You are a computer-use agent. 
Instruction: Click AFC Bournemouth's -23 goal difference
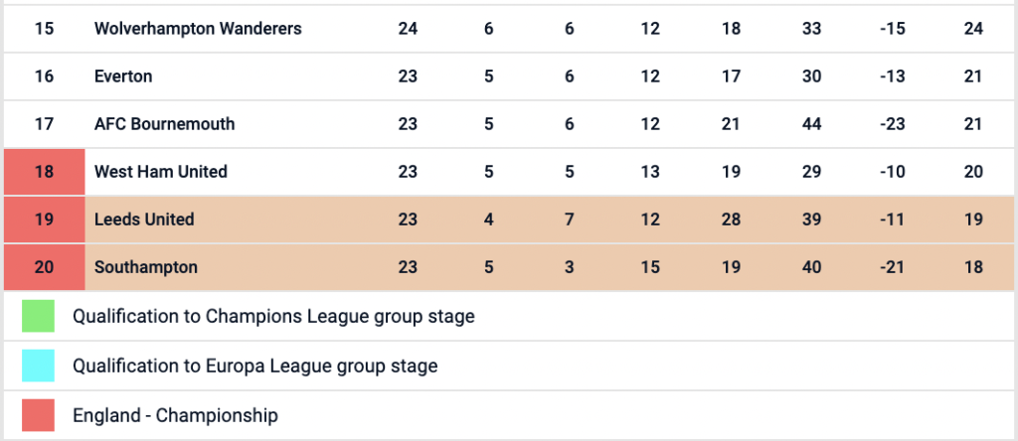[x=893, y=124]
